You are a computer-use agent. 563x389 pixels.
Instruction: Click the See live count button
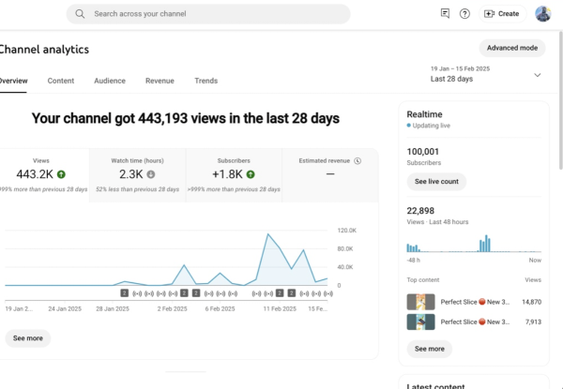coord(435,182)
